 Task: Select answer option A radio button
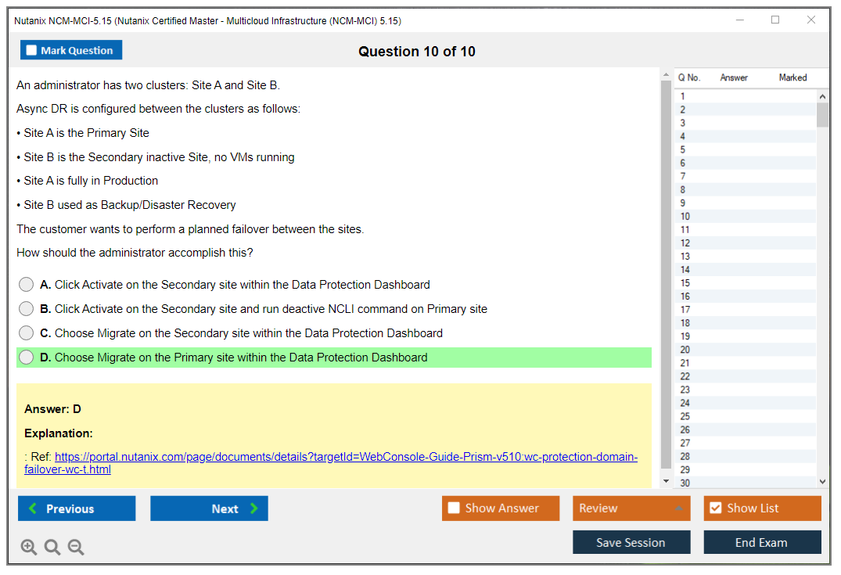click(27, 285)
